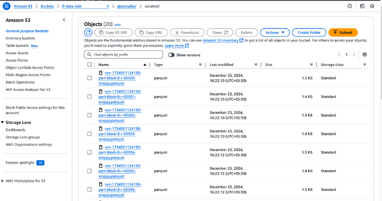382x201 pixels.
Task: Click file icon of part 00006 object
Action: point(101,184)
